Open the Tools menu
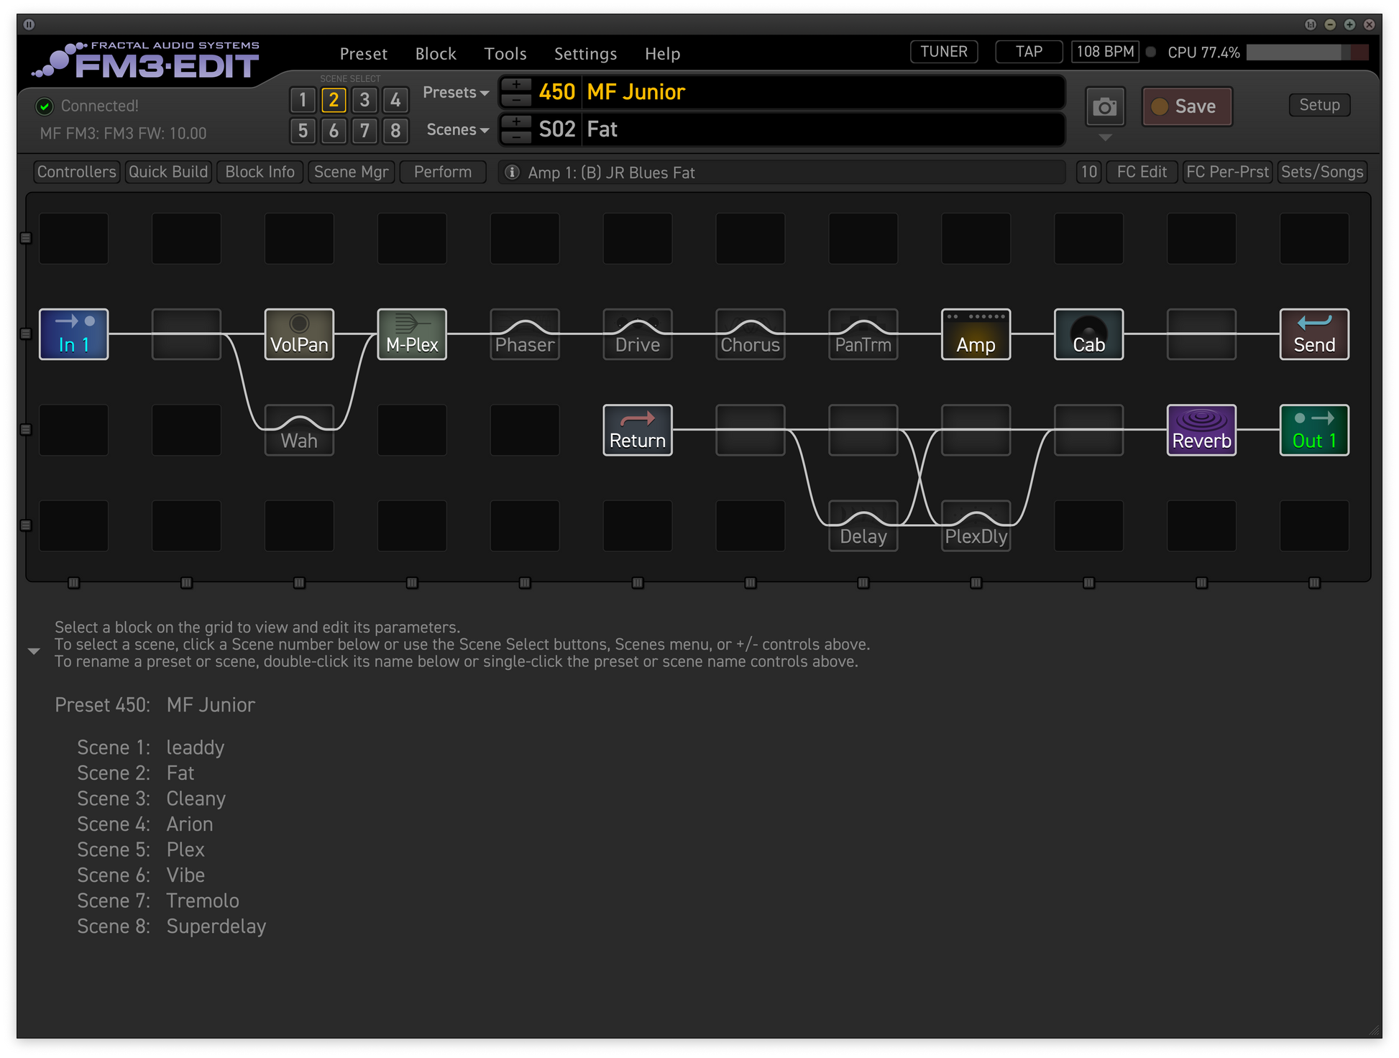The height and width of the screenshot is (1058, 1399). click(505, 54)
